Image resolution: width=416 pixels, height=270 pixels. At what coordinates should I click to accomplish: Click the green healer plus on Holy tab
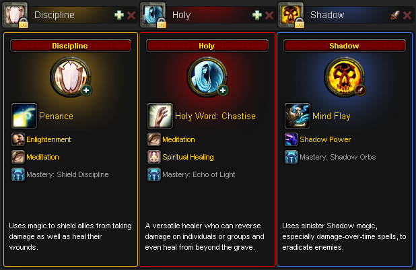257,15
